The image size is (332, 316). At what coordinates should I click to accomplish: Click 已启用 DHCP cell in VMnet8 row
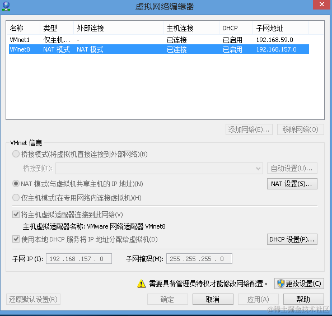point(232,49)
